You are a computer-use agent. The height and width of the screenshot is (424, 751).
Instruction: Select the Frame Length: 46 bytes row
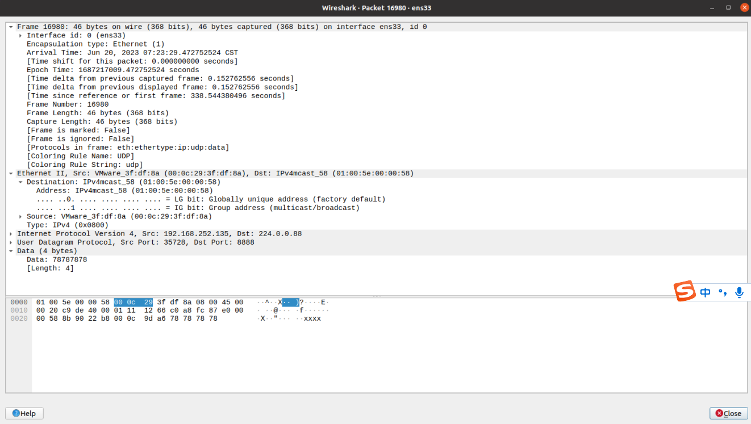pos(377,113)
